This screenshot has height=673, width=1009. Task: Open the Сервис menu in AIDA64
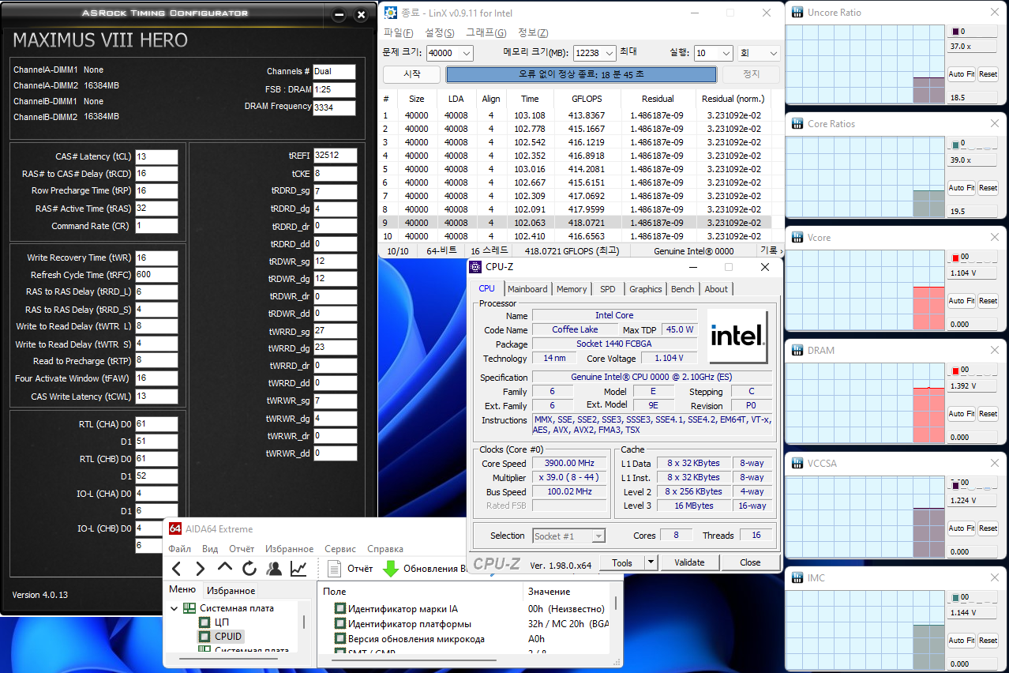[x=340, y=549]
